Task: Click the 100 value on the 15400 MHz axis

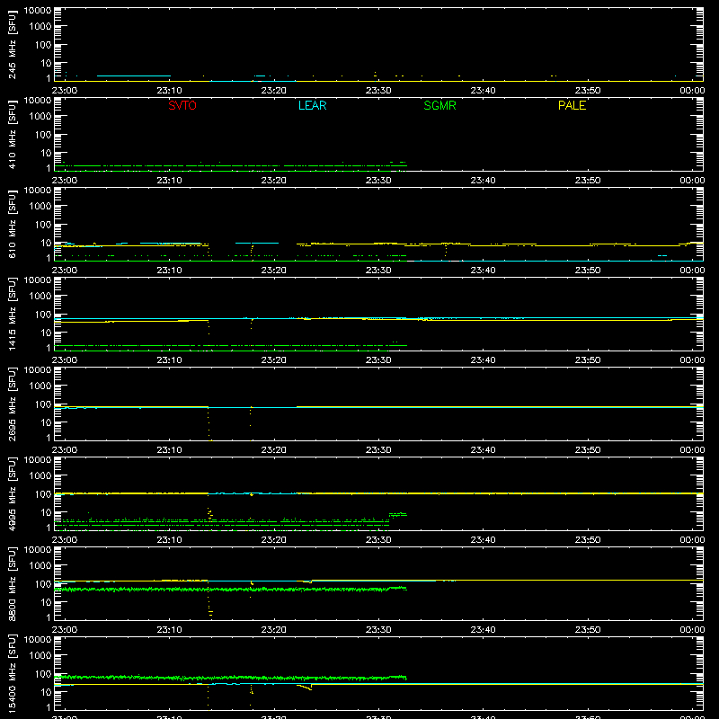Action: [x=43, y=673]
